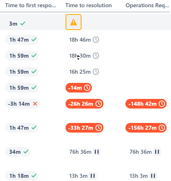
Task: Select the 1h 18m first response badge
Action: pos(22,176)
